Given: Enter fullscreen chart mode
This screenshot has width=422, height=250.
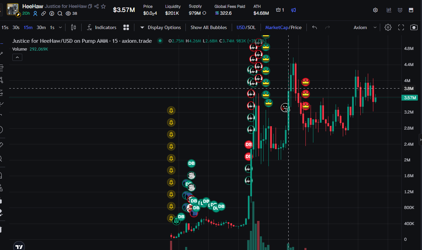Looking at the screenshot, I should [x=401, y=27].
